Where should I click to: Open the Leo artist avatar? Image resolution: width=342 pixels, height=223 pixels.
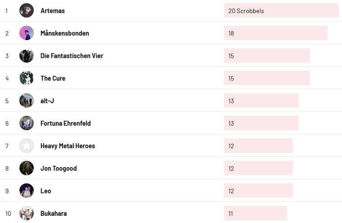27,191
